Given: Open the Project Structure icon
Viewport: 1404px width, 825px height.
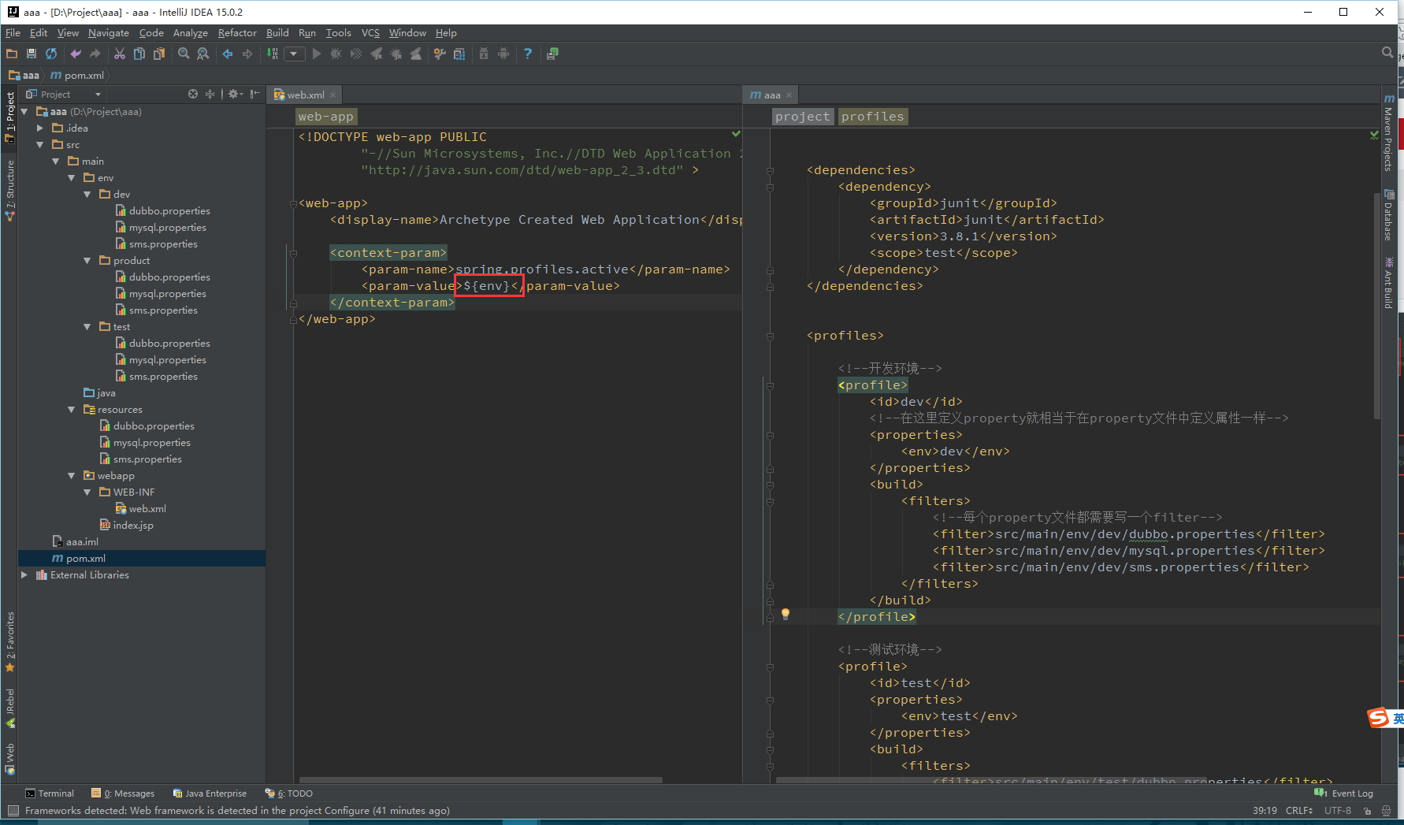Looking at the screenshot, I should pyautogui.click(x=459, y=54).
